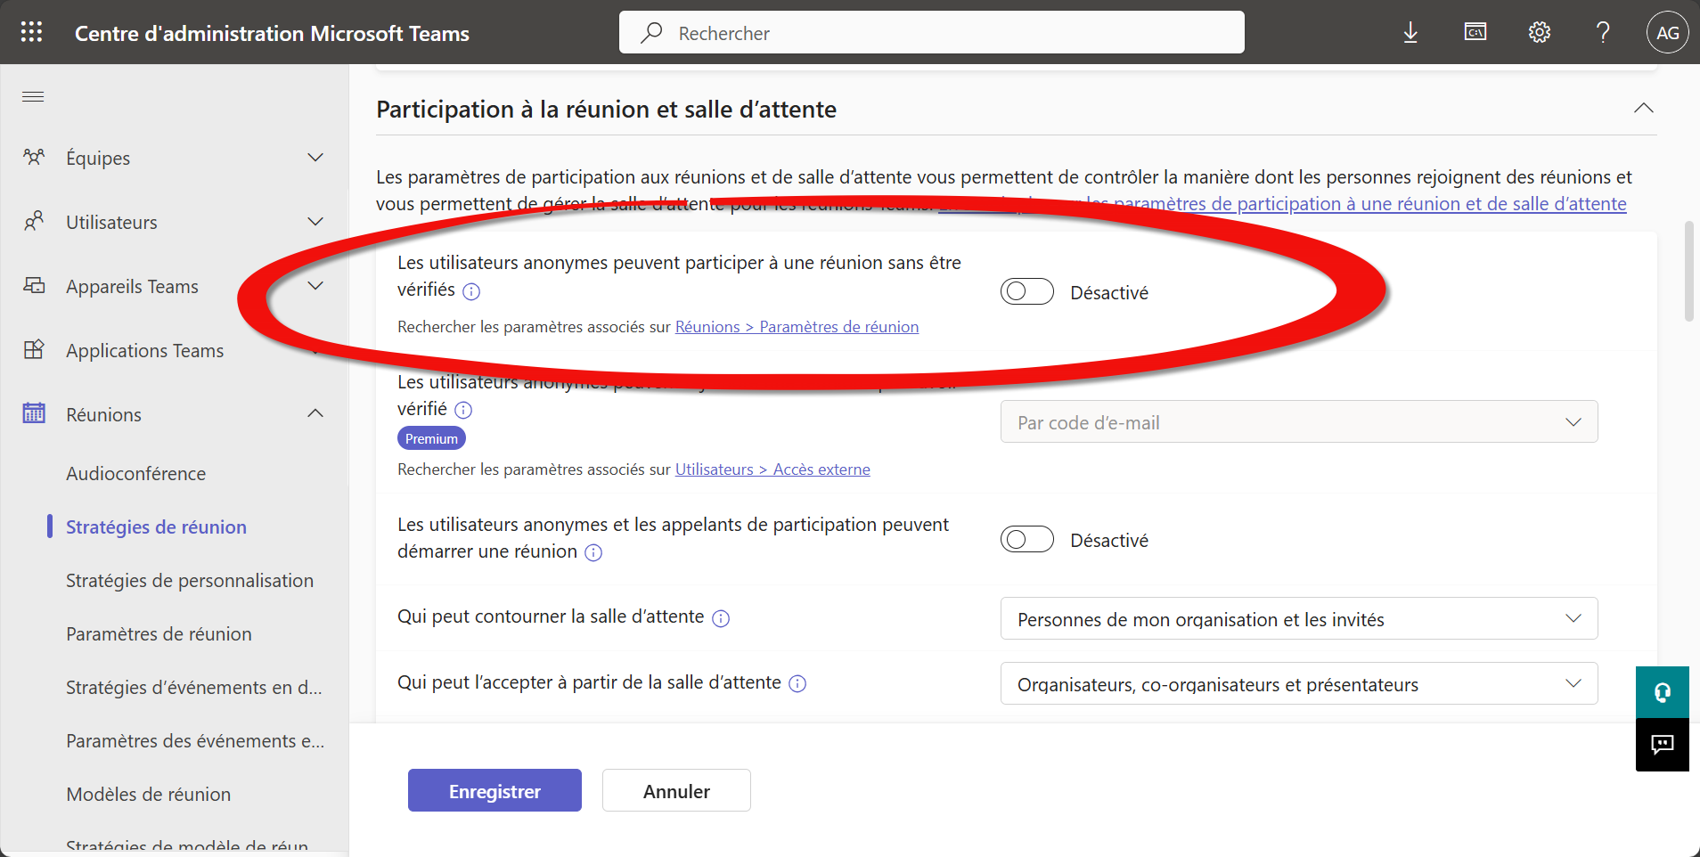
Task: Click the help question mark icon
Action: (1603, 33)
